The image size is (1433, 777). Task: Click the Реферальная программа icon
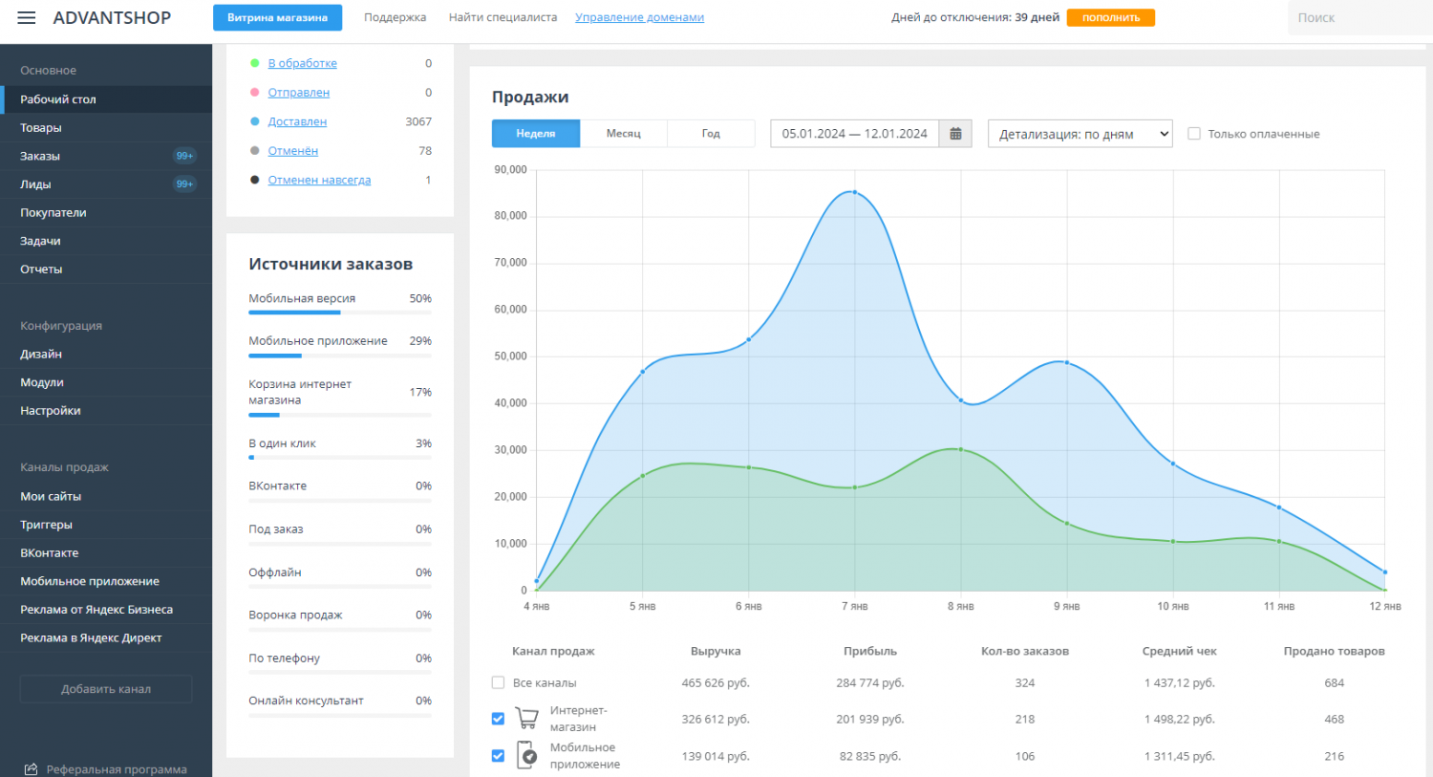(x=32, y=769)
